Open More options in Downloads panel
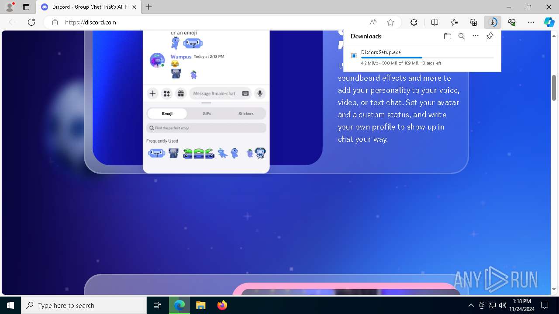The image size is (559, 314). [476, 36]
